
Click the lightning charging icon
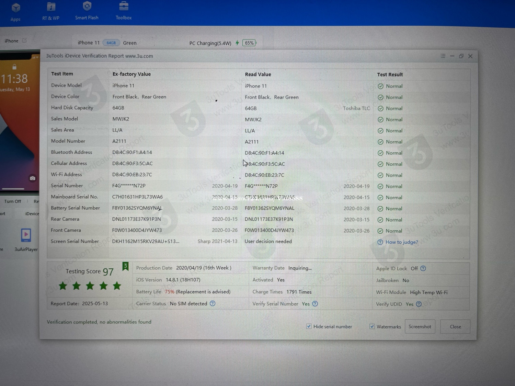point(237,43)
